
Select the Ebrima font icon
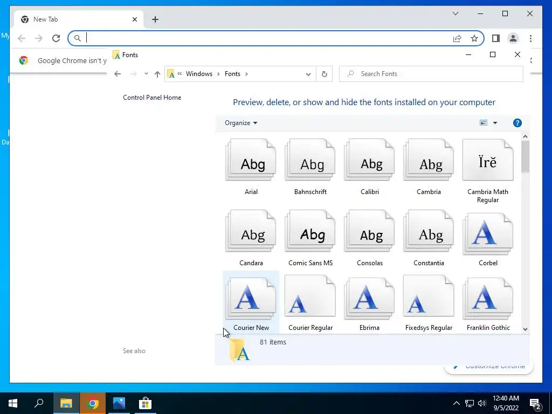369,298
